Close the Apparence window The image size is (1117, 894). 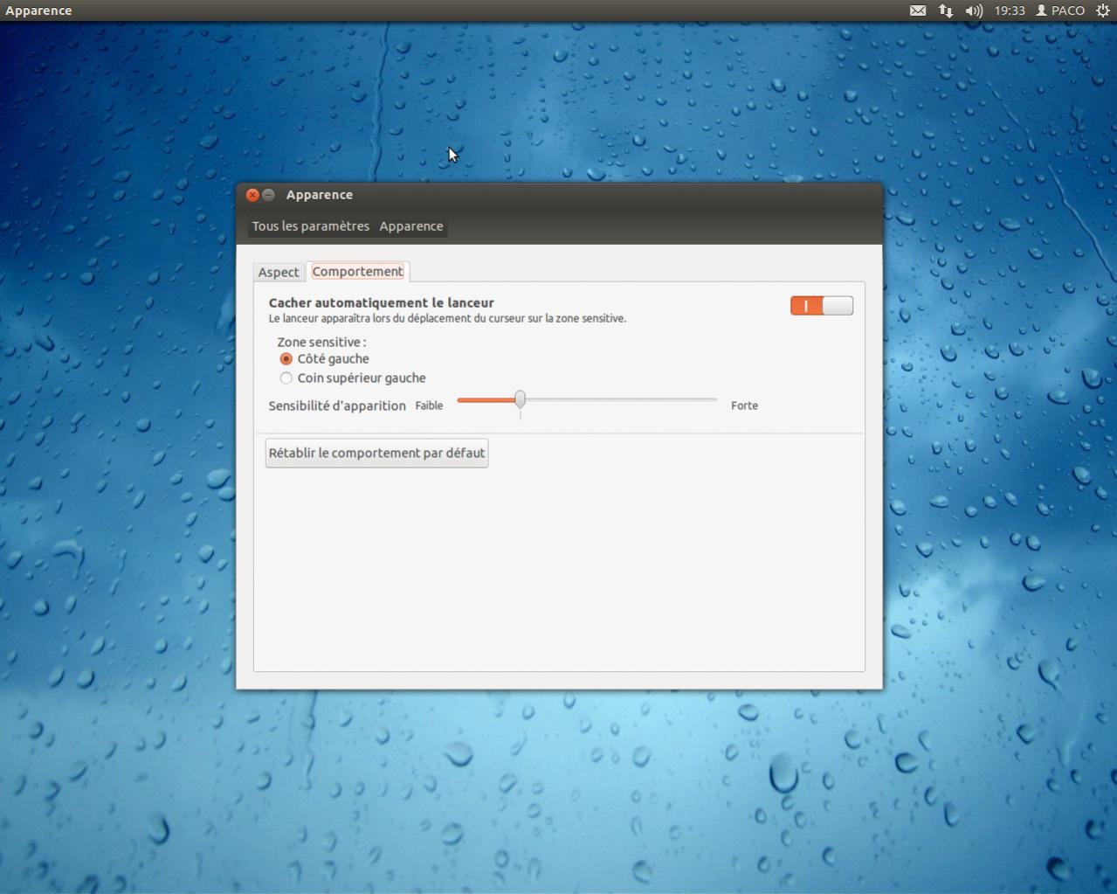click(252, 195)
